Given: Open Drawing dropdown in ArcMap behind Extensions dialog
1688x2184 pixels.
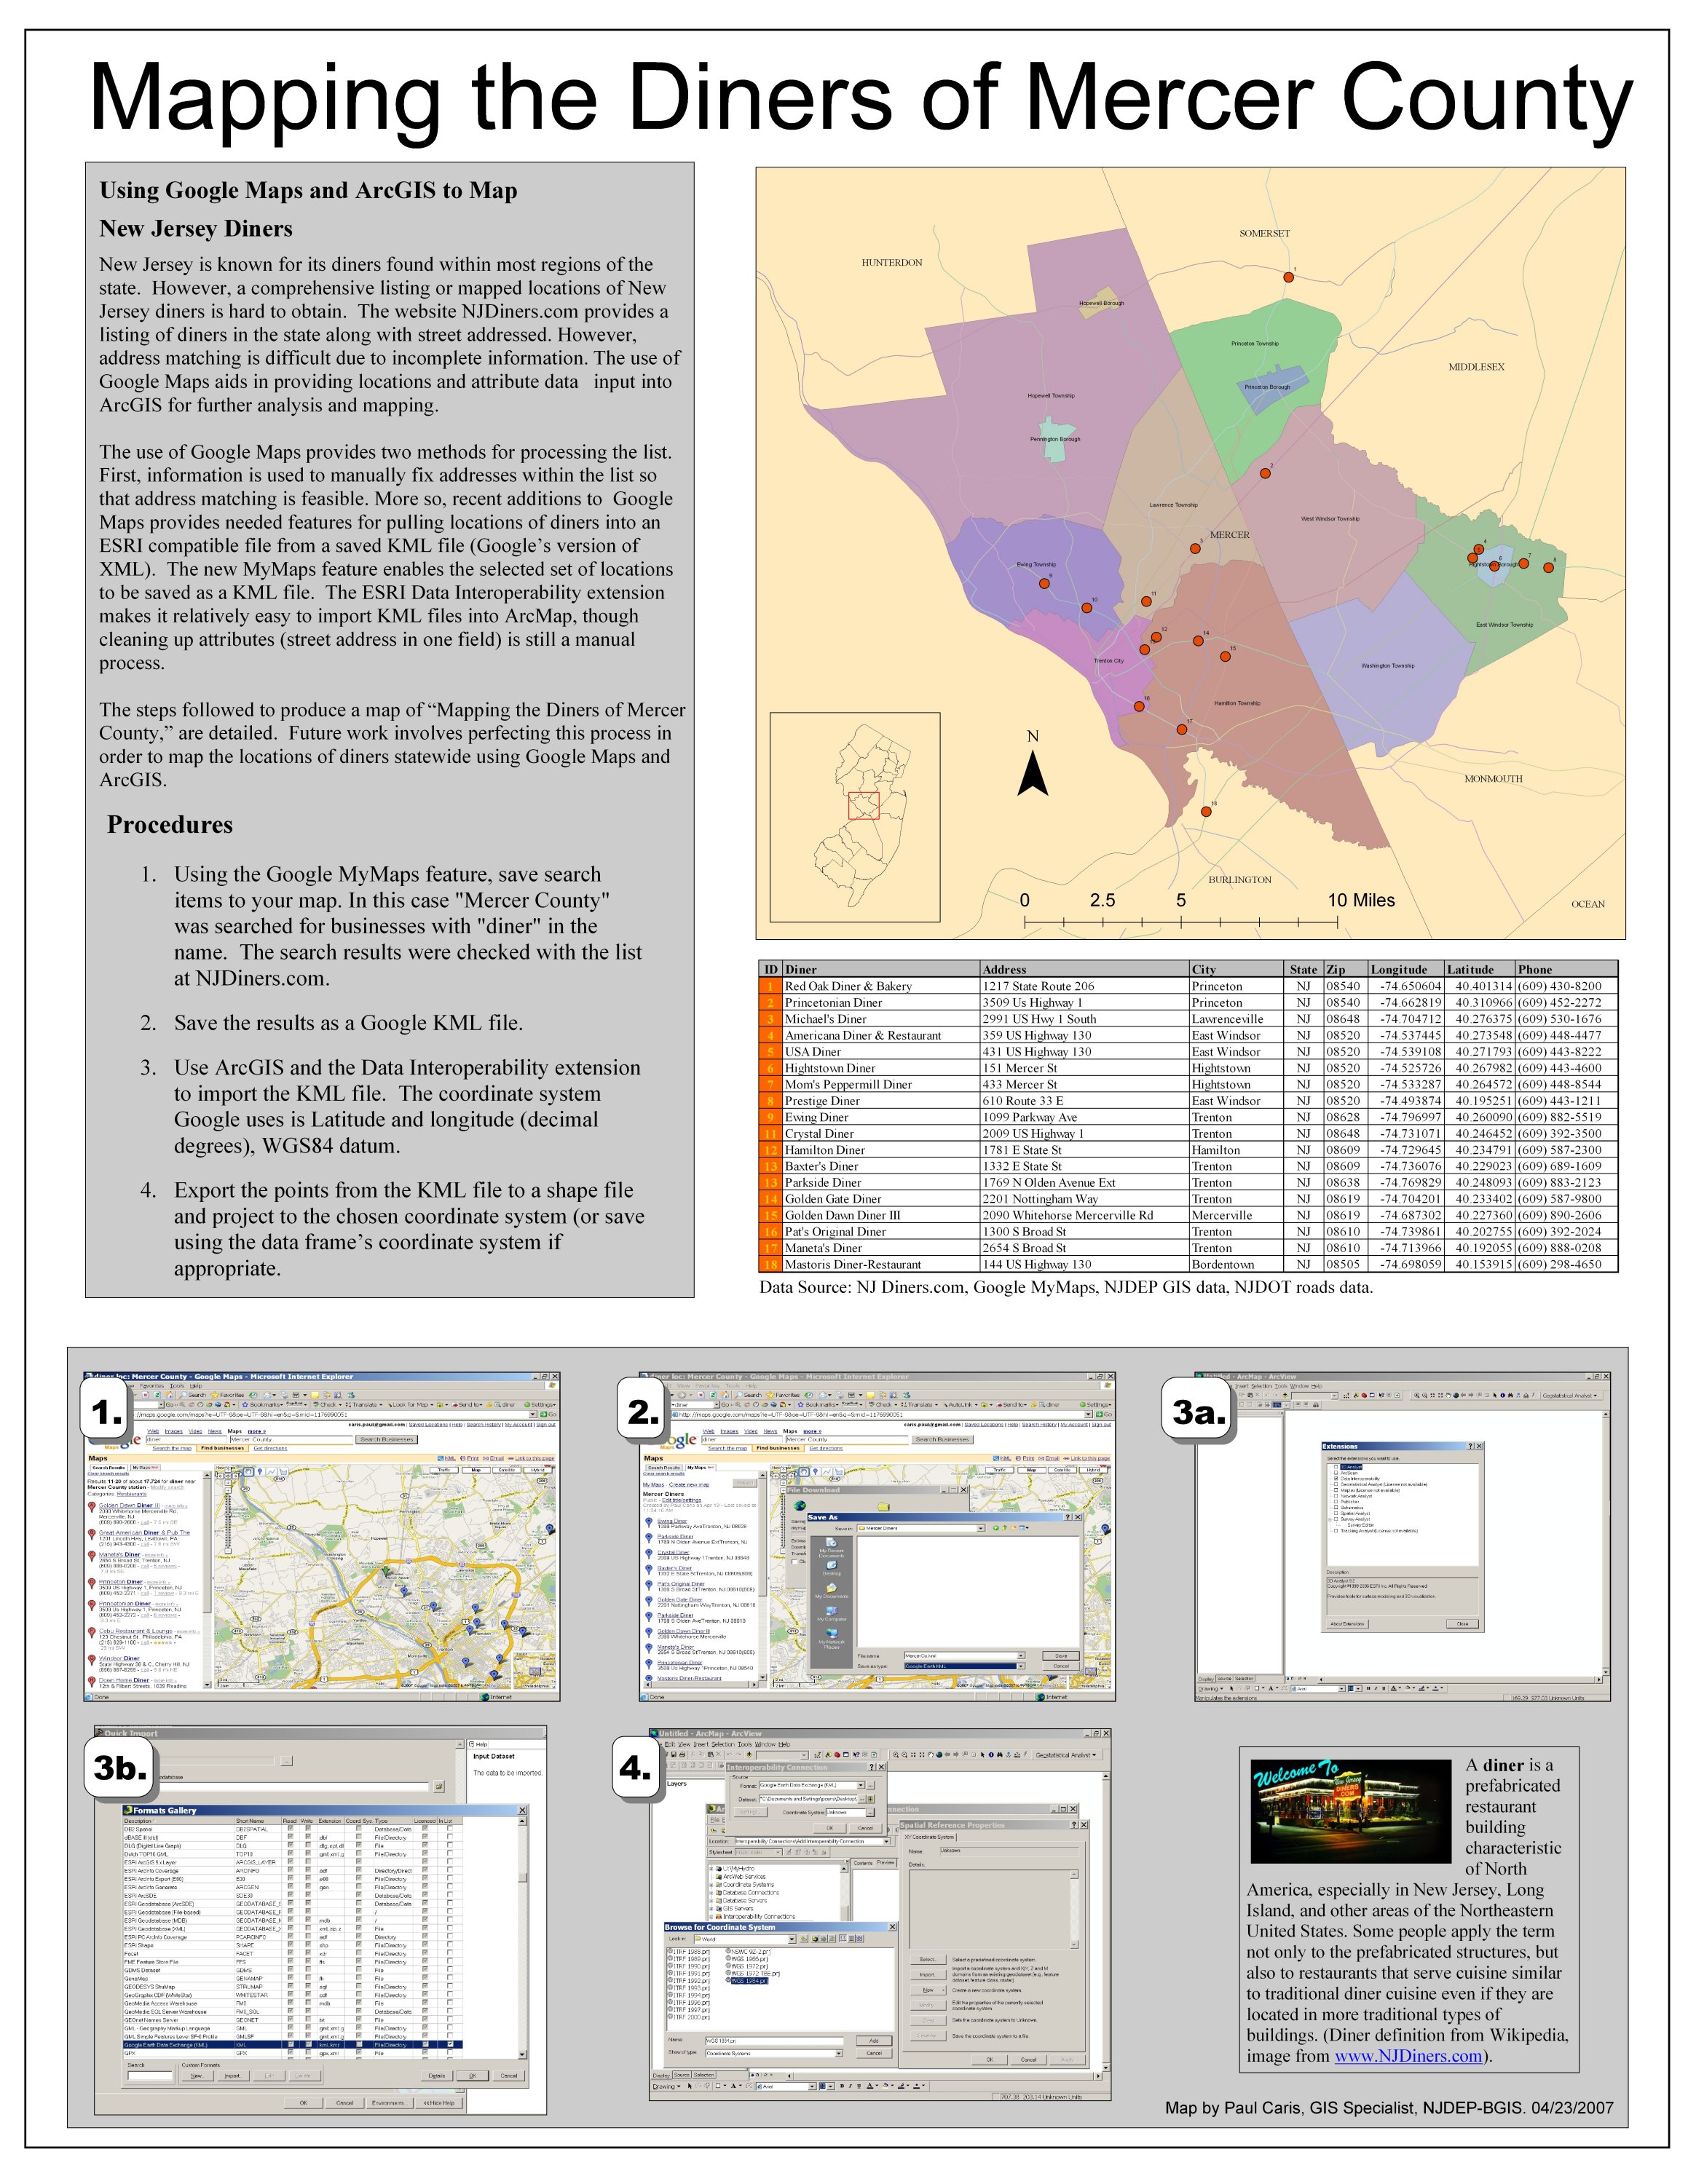Looking at the screenshot, I should [x=1210, y=1689].
